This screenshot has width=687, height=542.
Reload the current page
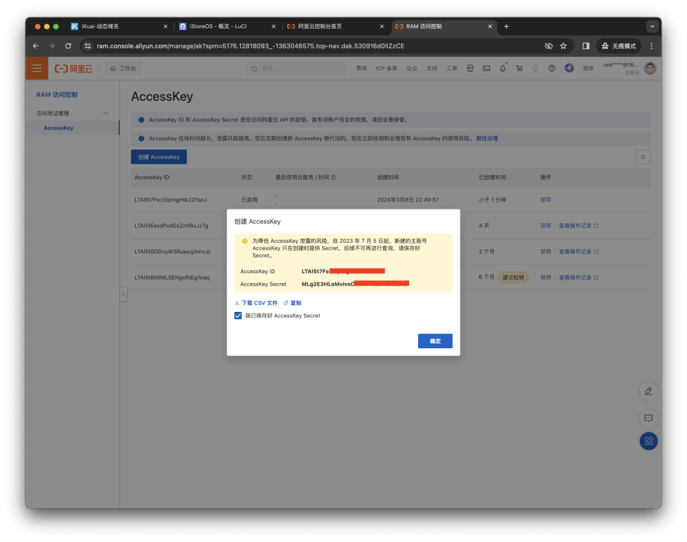[68, 46]
